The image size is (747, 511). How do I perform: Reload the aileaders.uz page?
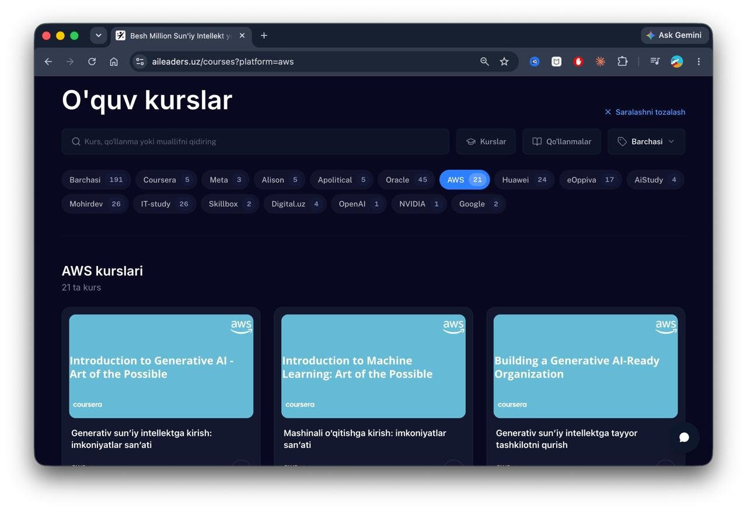(x=92, y=61)
